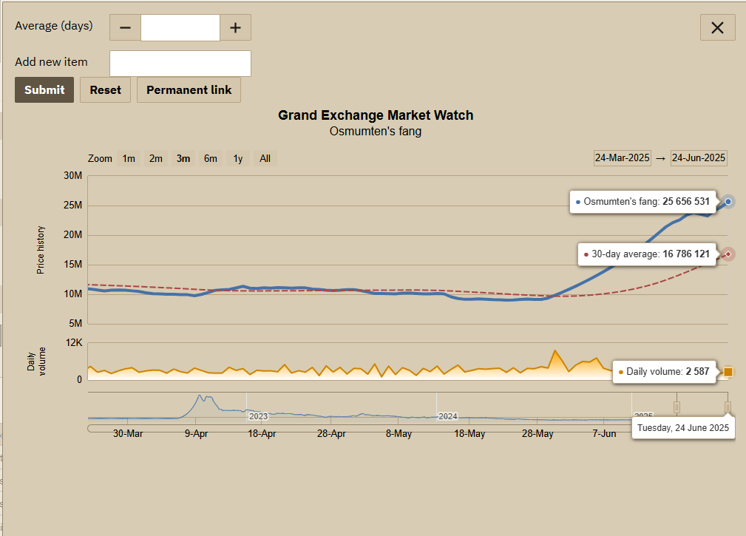This screenshot has height=536, width=746.
Task: Show All price history
Action: [x=265, y=158]
